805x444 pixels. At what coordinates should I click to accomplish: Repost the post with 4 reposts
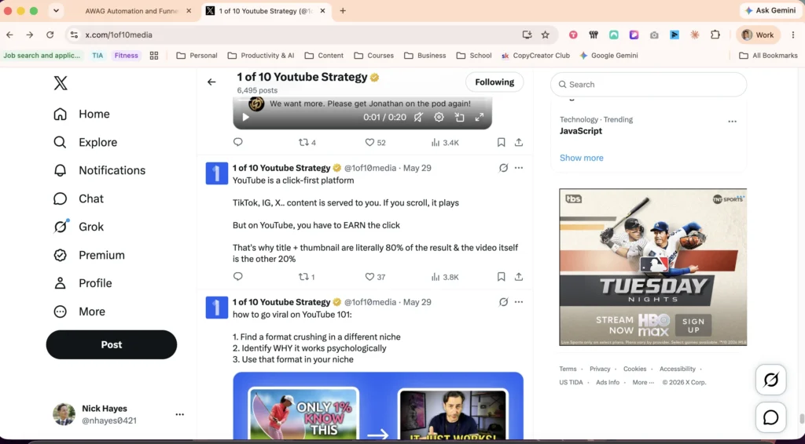307,142
